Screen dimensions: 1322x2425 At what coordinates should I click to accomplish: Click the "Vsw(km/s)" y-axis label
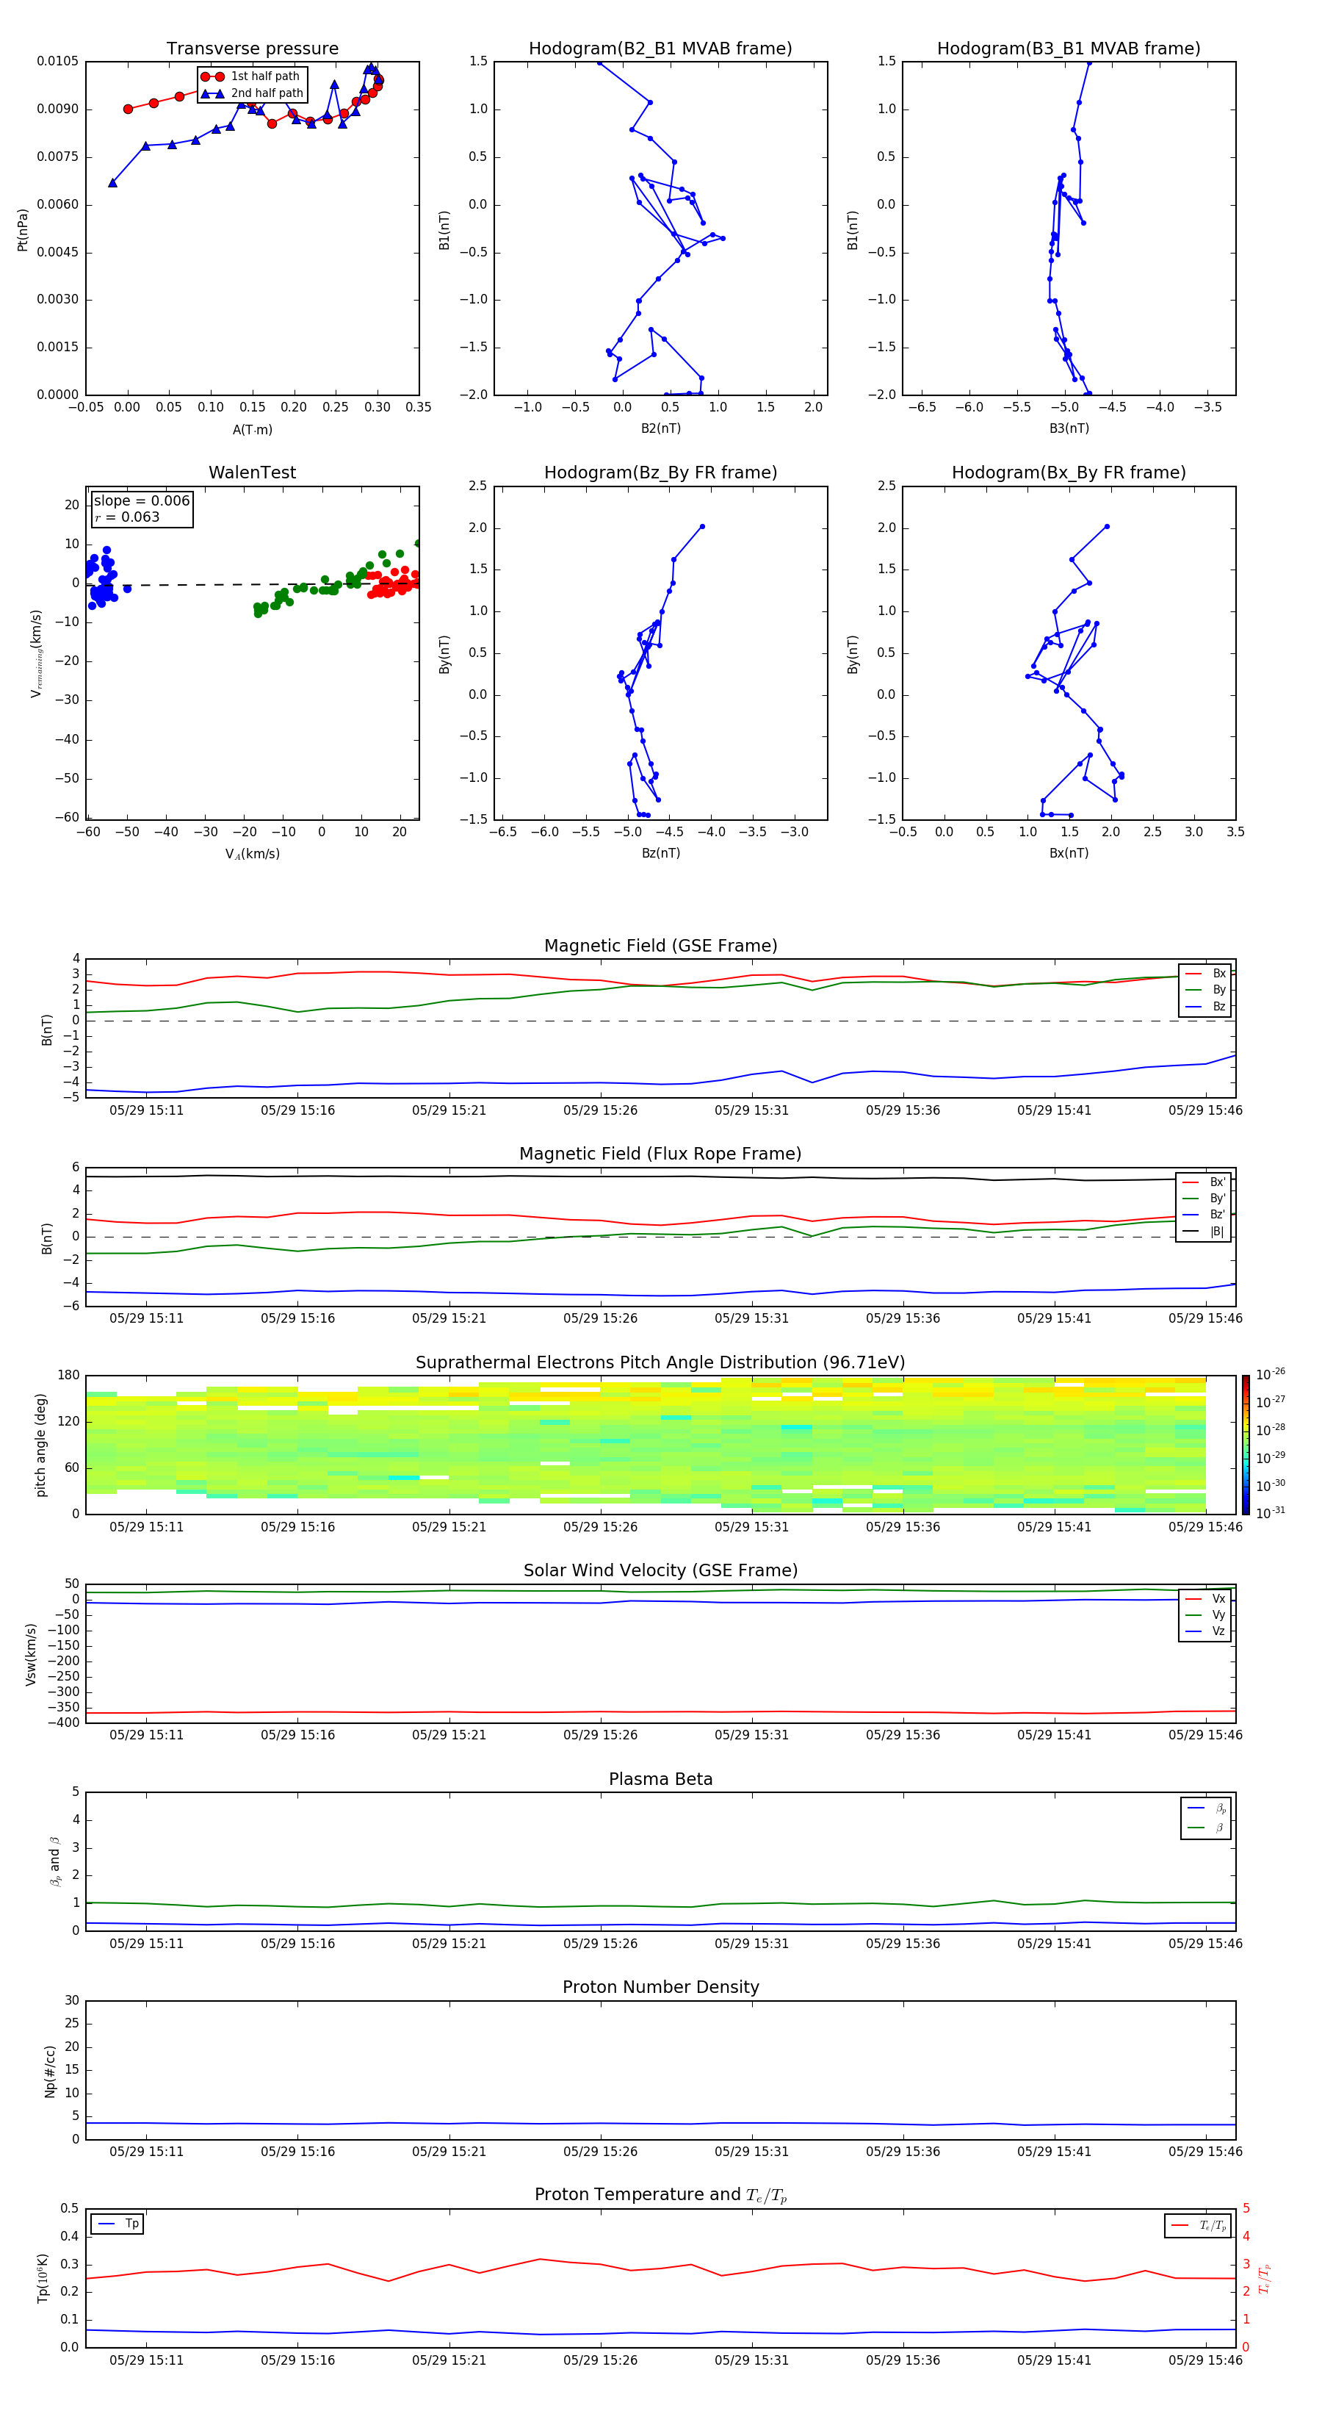[32, 1654]
